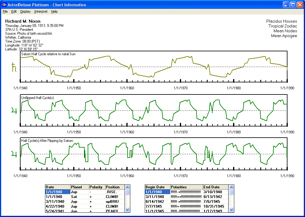Click the Saturn glyph beside the top graph
Screen dimensions: 305x217
pyautogui.click(x=14, y=67)
